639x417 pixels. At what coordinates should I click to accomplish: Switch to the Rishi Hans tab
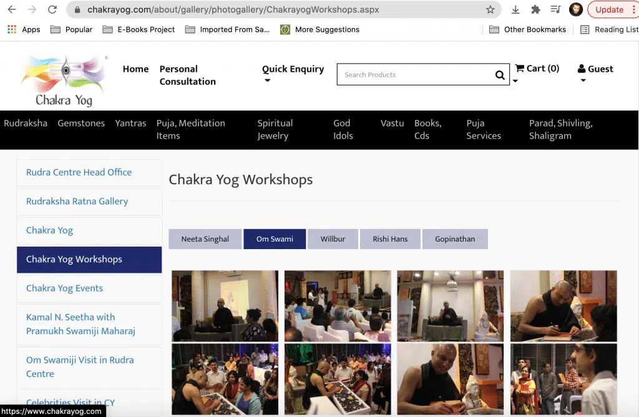(390, 239)
